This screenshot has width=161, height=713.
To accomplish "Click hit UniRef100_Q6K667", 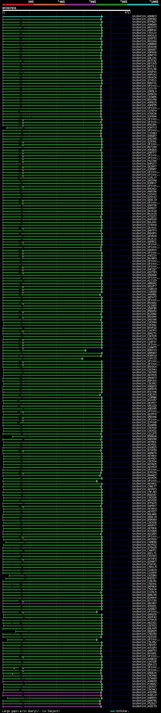I will coord(144,50).
